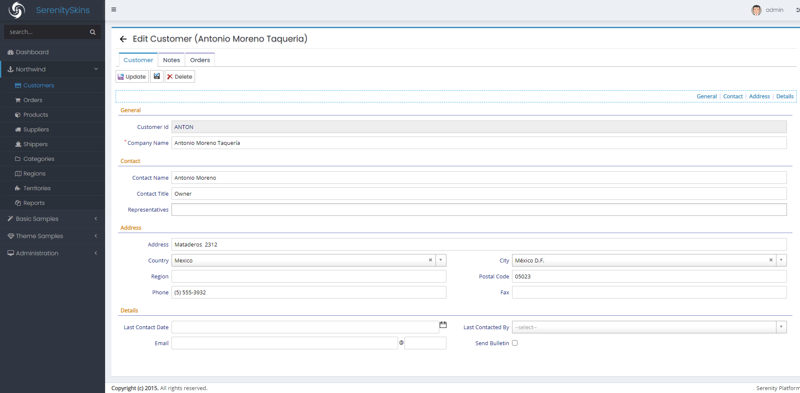800x393 pixels.
Task: Click the empty Region field
Action: click(309, 276)
